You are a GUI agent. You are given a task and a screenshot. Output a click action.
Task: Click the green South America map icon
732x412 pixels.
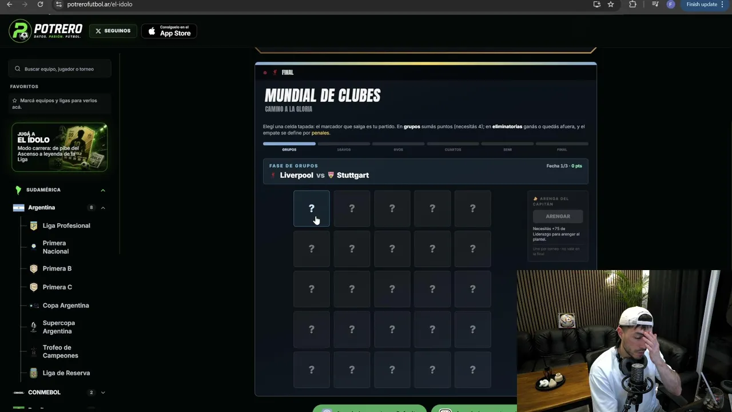tap(18, 190)
